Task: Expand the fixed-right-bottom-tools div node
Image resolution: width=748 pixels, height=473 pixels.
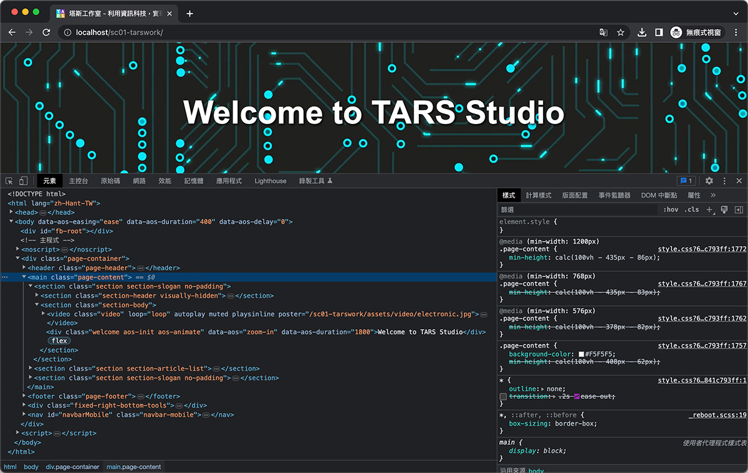Action: pyautogui.click(x=24, y=406)
